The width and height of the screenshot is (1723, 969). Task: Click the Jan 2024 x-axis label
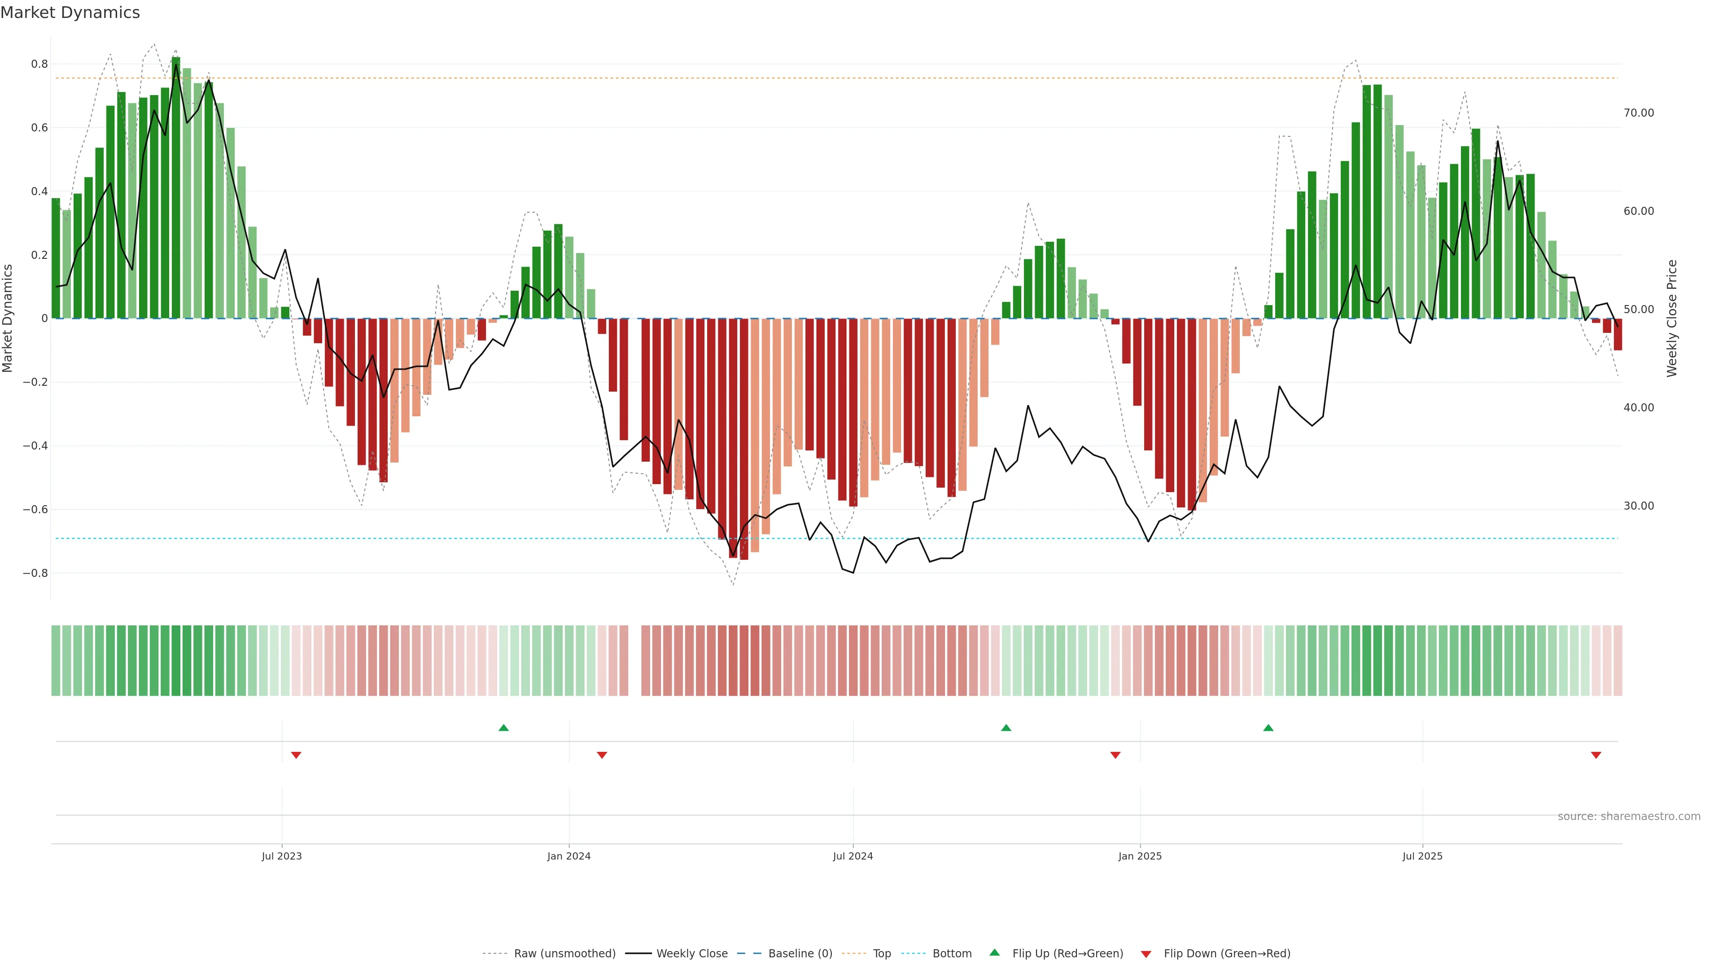pyautogui.click(x=569, y=856)
